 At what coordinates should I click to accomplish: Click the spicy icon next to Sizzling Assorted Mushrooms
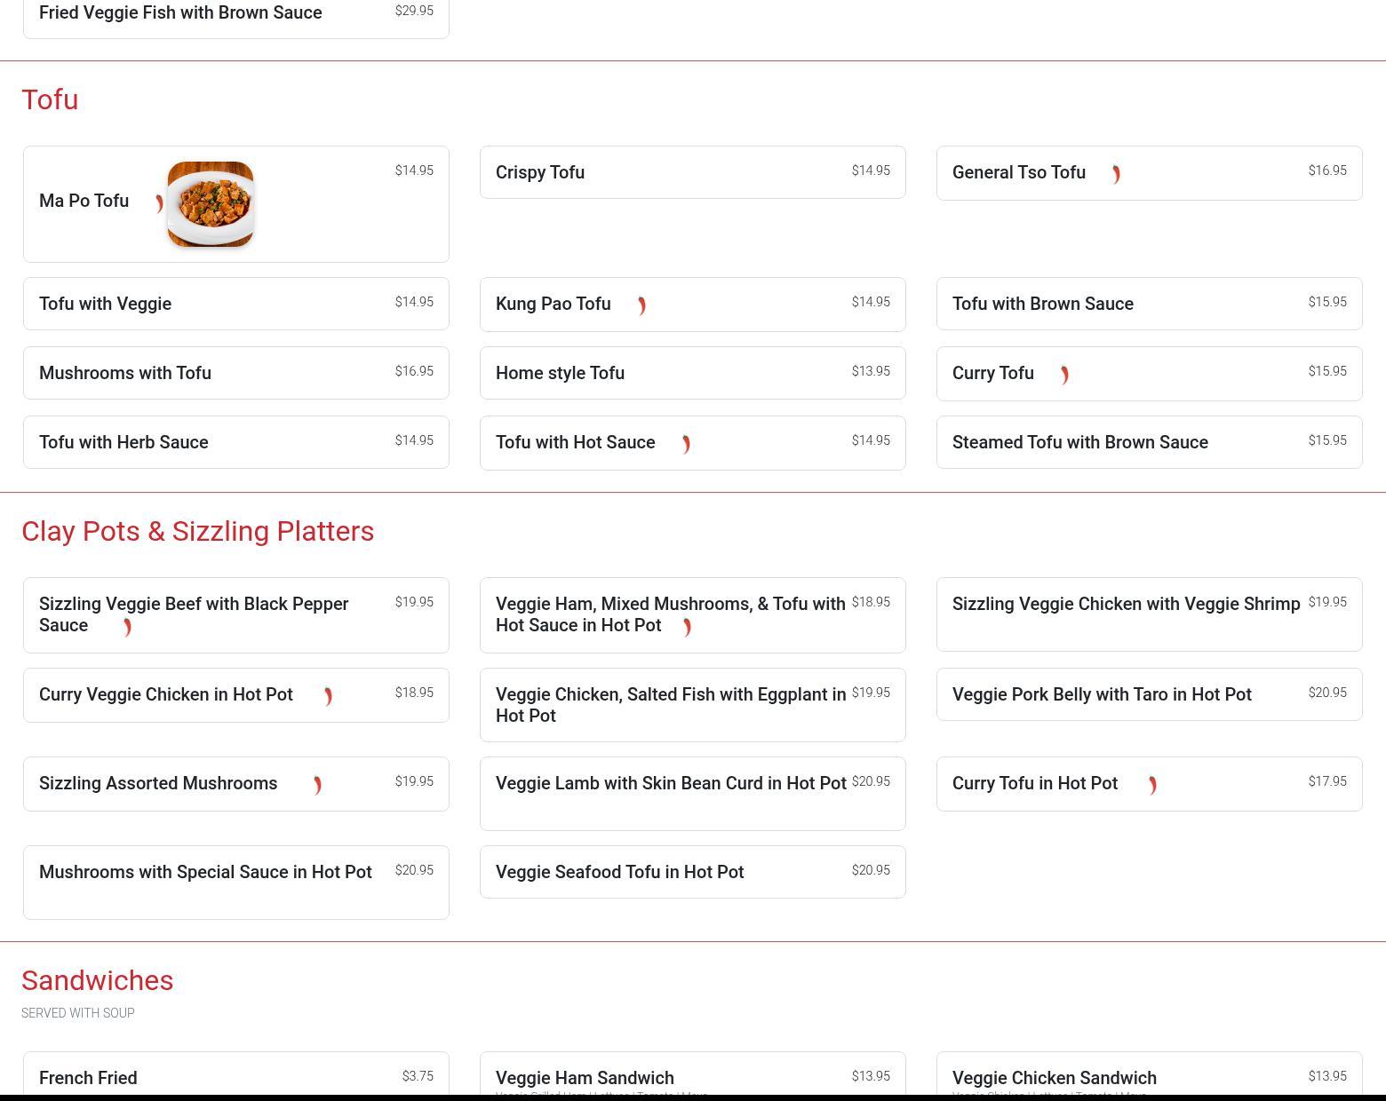(x=317, y=785)
